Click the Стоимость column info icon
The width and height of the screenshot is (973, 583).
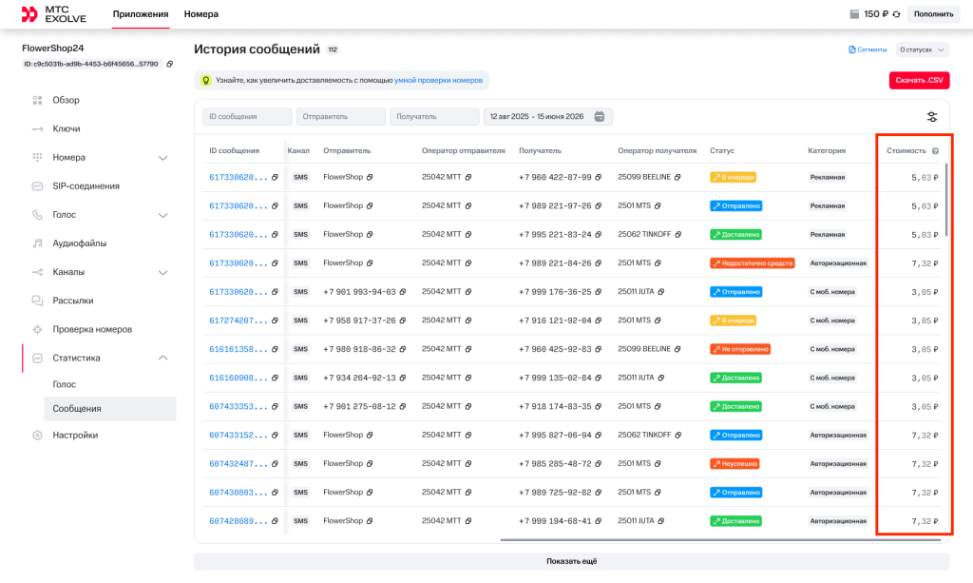click(935, 151)
